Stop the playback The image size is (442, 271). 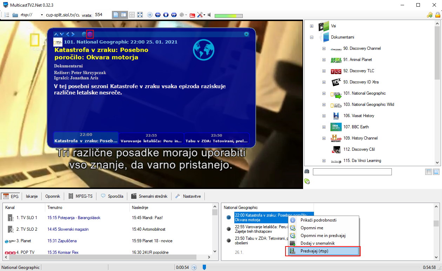tap(166, 15)
